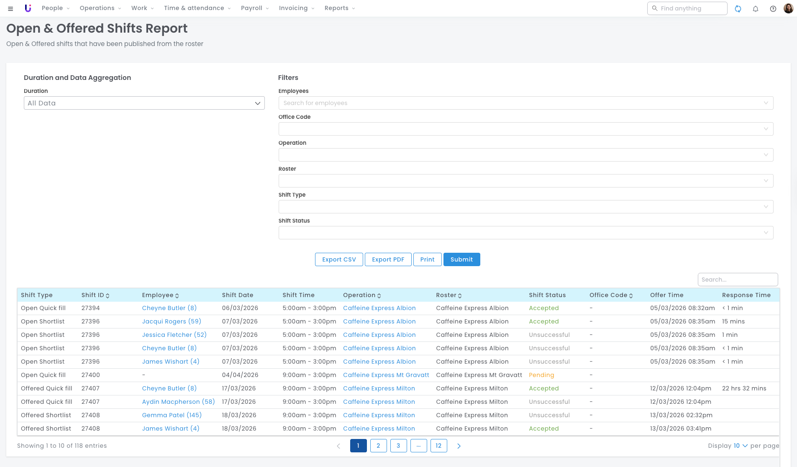Open the Shift Status filter dropdown
797x467 pixels.
click(x=525, y=233)
